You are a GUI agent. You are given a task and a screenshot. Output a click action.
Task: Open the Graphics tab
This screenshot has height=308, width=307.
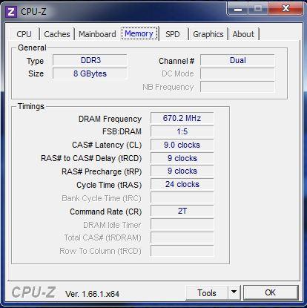click(x=208, y=34)
